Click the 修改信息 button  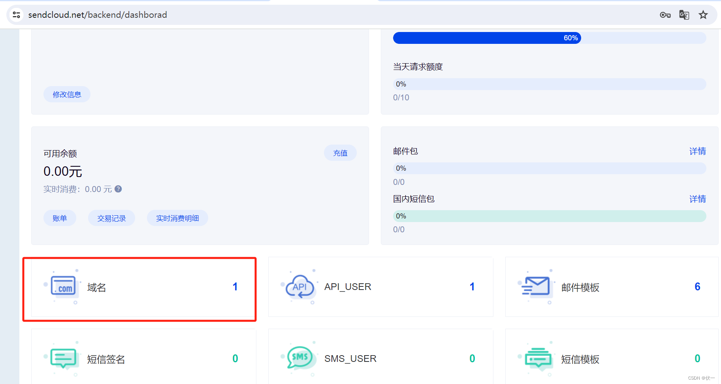[66, 94]
